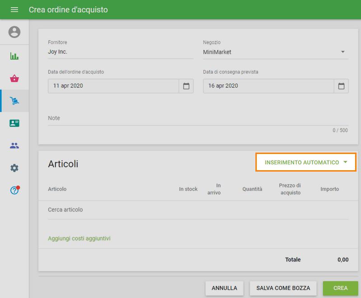Viewport: 361px width, 298px height.
Task: Click the Cerca articolo search field
Action: pyautogui.click(x=198, y=210)
